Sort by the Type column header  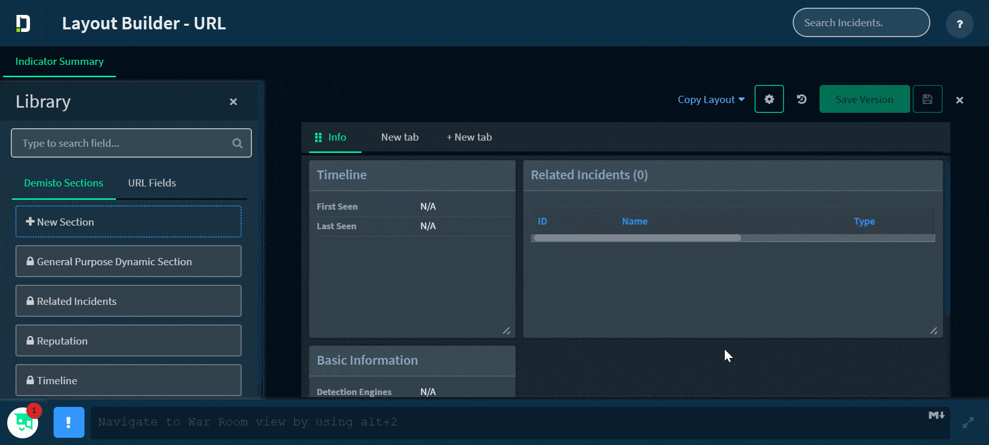pos(864,221)
